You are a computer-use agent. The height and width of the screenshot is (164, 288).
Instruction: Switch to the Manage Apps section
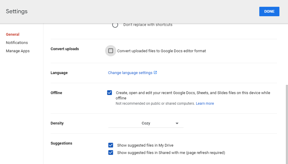pyautogui.click(x=18, y=51)
